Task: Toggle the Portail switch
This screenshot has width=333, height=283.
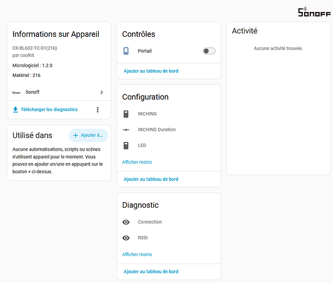Action: [209, 51]
